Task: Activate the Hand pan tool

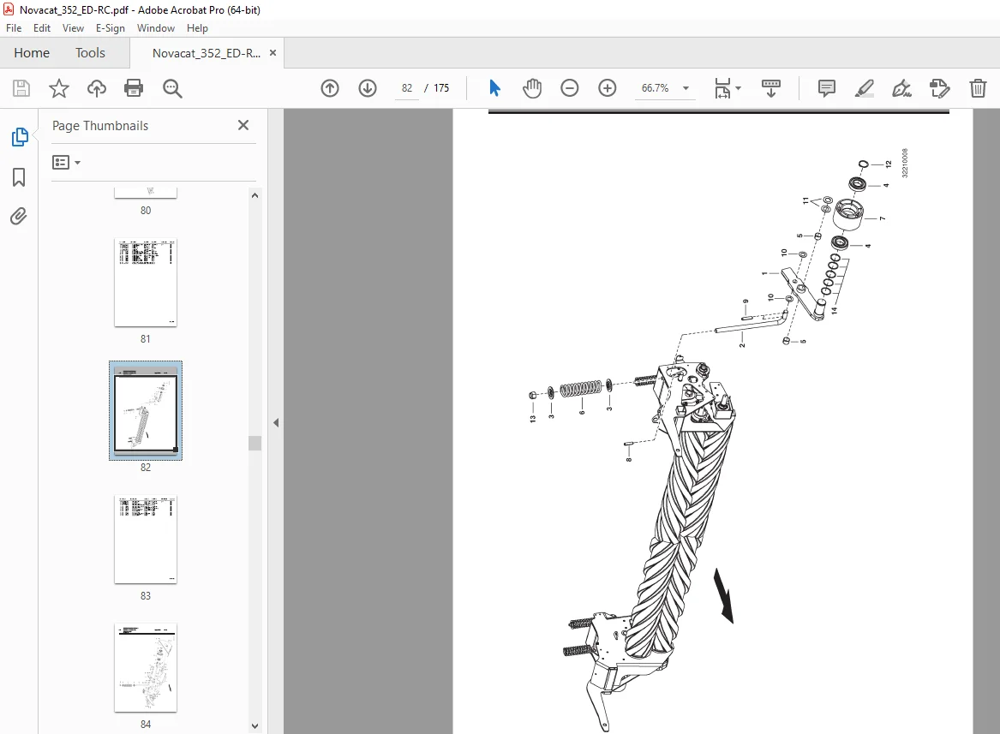Action: click(532, 88)
